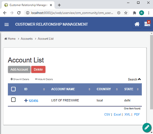This screenshot has width=153, height=134.
Task: Tick the select-all checkbox in table header
Action: pyautogui.click(x=13, y=89)
